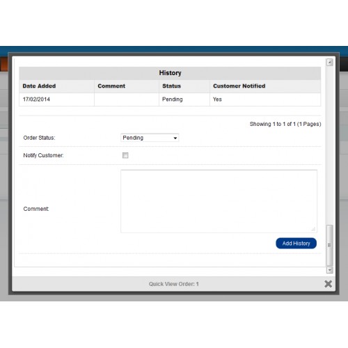Click the History table title
Image resolution: width=348 pixels, height=348 pixels.
[170, 73]
